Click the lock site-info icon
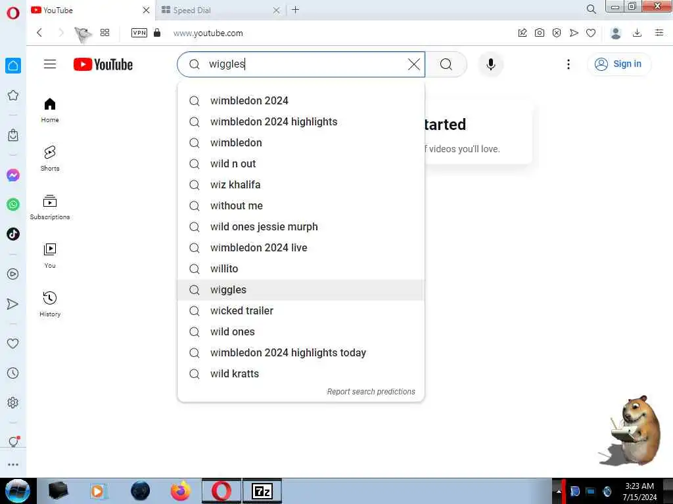Viewport: 673px width, 504px height. [157, 33]
